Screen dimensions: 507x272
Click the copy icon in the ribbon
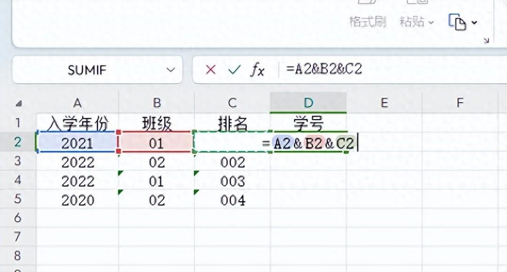pyautogui.click(x=457, y=22)
